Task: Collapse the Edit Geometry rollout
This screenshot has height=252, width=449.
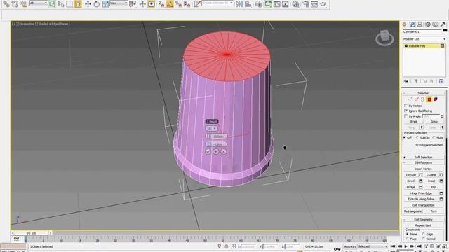Action: 423,219
